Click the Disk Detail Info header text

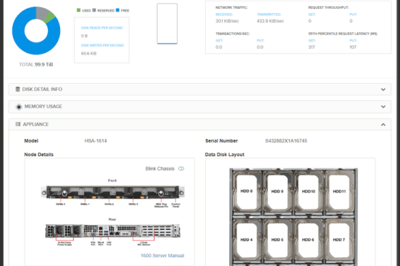pos(42,89)
